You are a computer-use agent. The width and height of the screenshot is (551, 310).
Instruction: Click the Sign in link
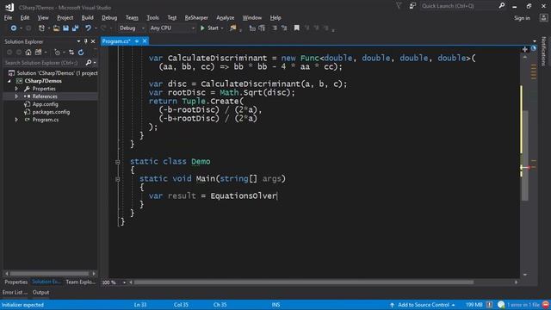coord(522,18)
